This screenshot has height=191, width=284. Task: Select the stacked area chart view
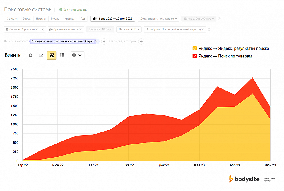pyautogui.click(x=52, y=55)
